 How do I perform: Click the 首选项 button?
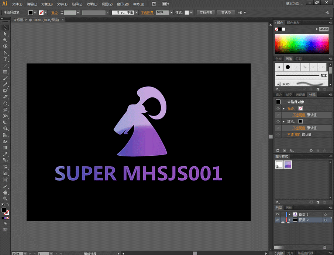pyautogui.click(x=226, y=13)
